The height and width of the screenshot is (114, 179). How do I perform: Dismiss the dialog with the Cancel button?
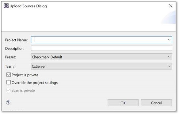pos(156,103)
